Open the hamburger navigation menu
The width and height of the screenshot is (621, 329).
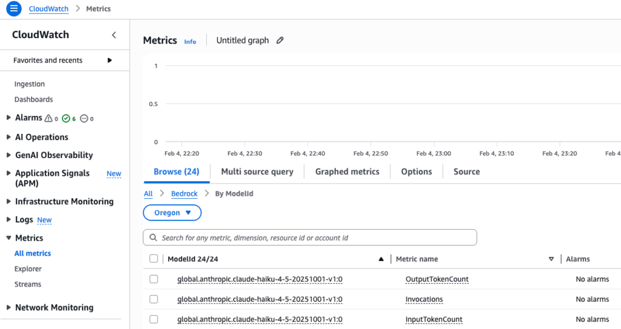click(13, 8)
